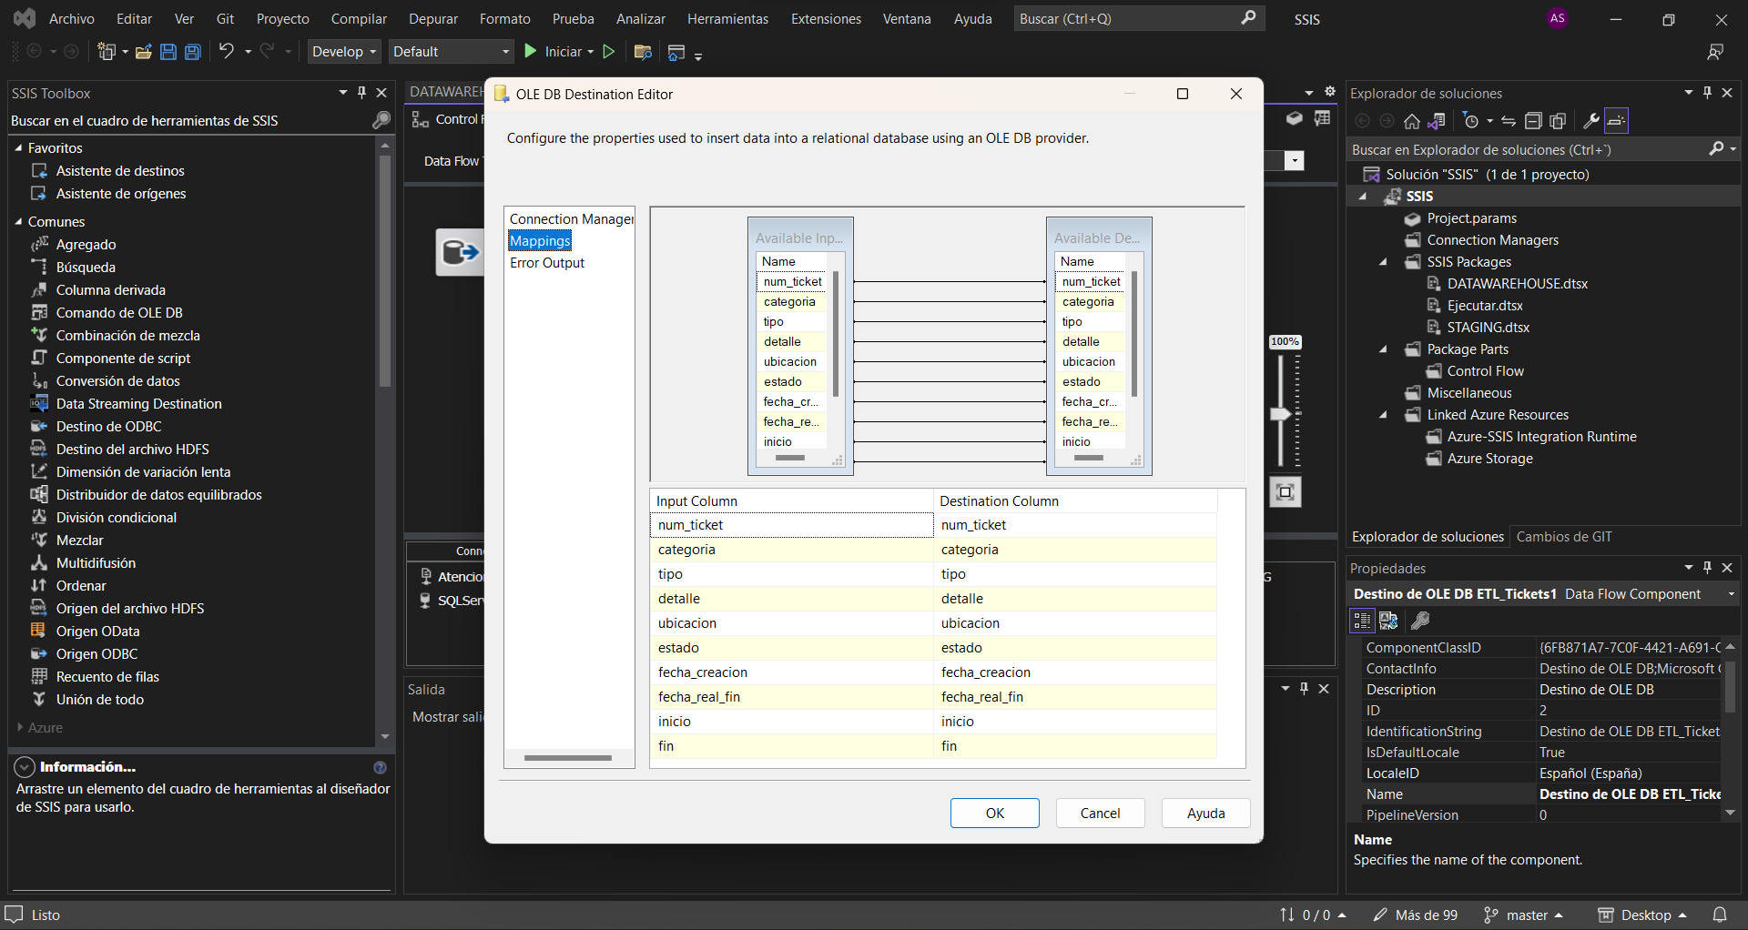Select the categoria input column cell

click(x=790, y=550)
